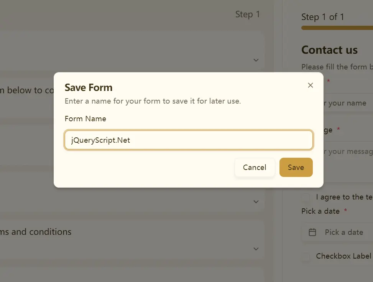
Task: Dismiss the Save Form dialog with the X
Action: click(x=310, y=85)
